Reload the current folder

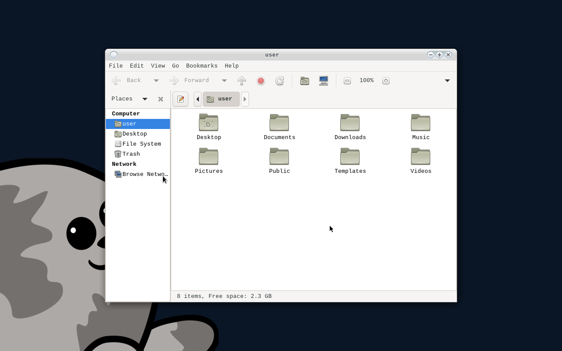(280, 81)
